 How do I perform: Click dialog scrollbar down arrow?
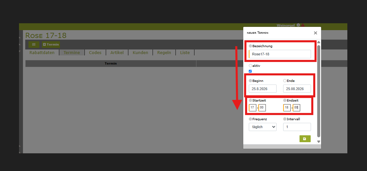319,142
